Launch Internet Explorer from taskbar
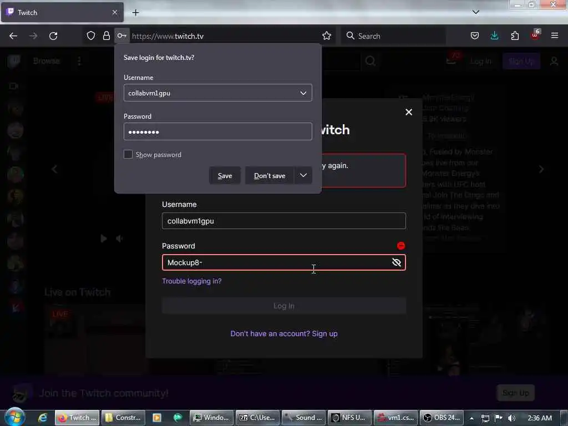The image size is (568, 426). point(43,418)
